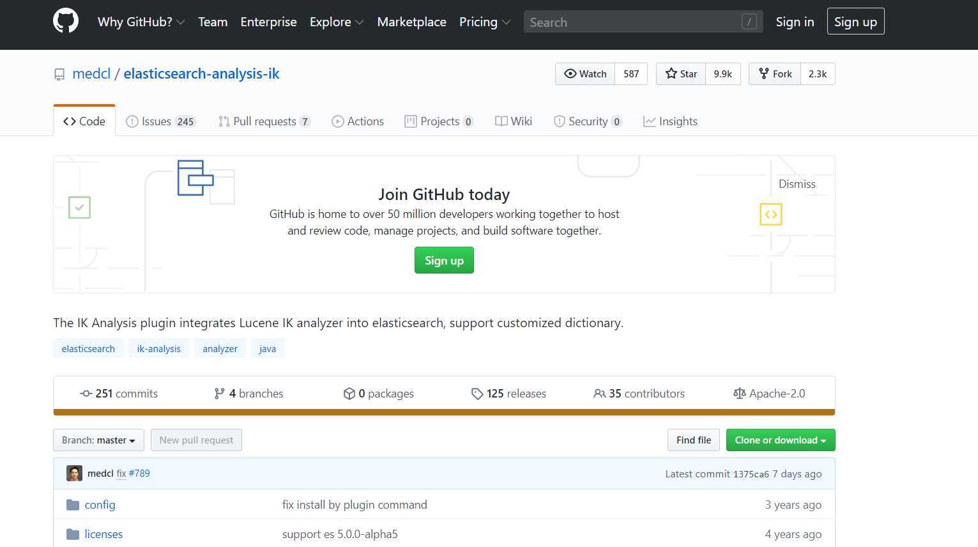This screenshot has width=978, height=547.
Task: Click the green checkmark banner icon
Action: coord(79,207)
